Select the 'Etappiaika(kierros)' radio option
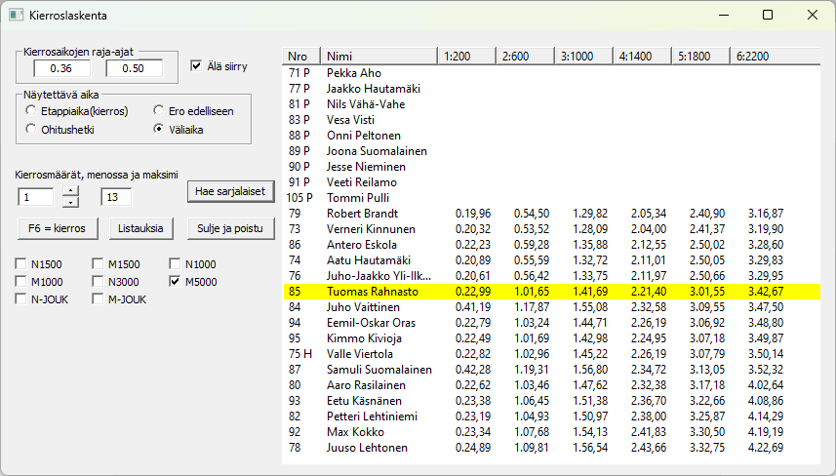Viewport: 836px width, 476px height. pyautogui.click(x=32, y=111)
